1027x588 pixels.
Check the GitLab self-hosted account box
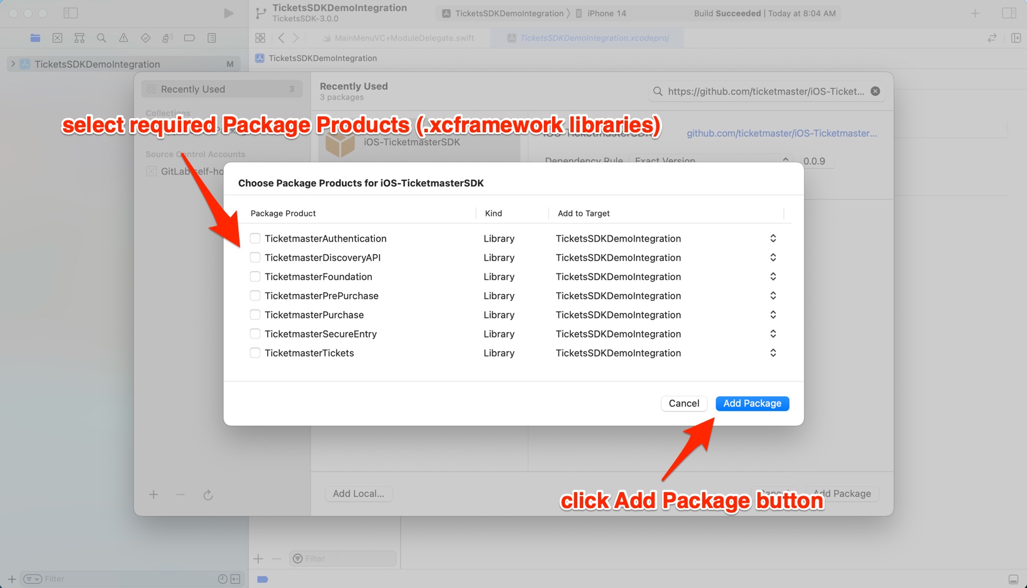(x=151, y=171)
